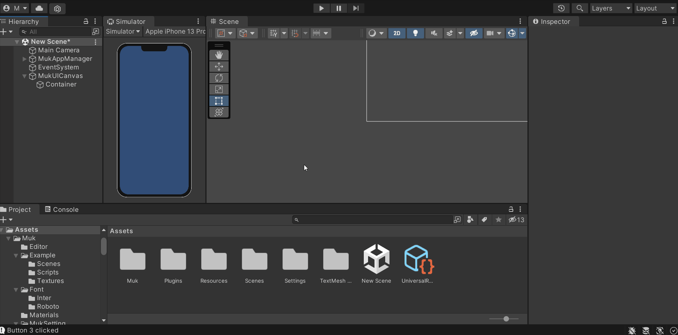The height and width of the screenshot is (335, 678).
Task: Collapse New Scene in Hierarchy
Action: pyautogui.click(x=17, y=42)
